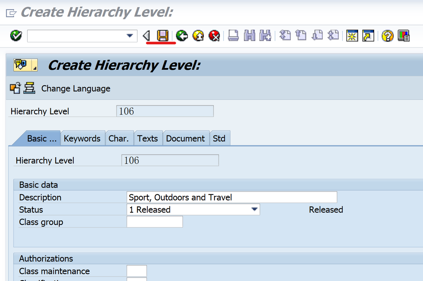The height and width of the screenshot is (281, 423).
Task: Open the Texts tab
Action: 148,139
